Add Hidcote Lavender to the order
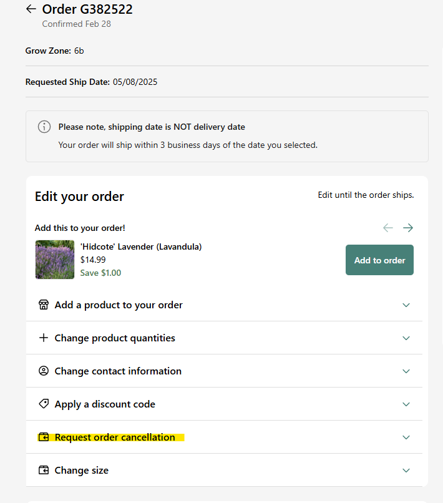The height and width of the screenshot is (503, 443). (x=379, y=260)
